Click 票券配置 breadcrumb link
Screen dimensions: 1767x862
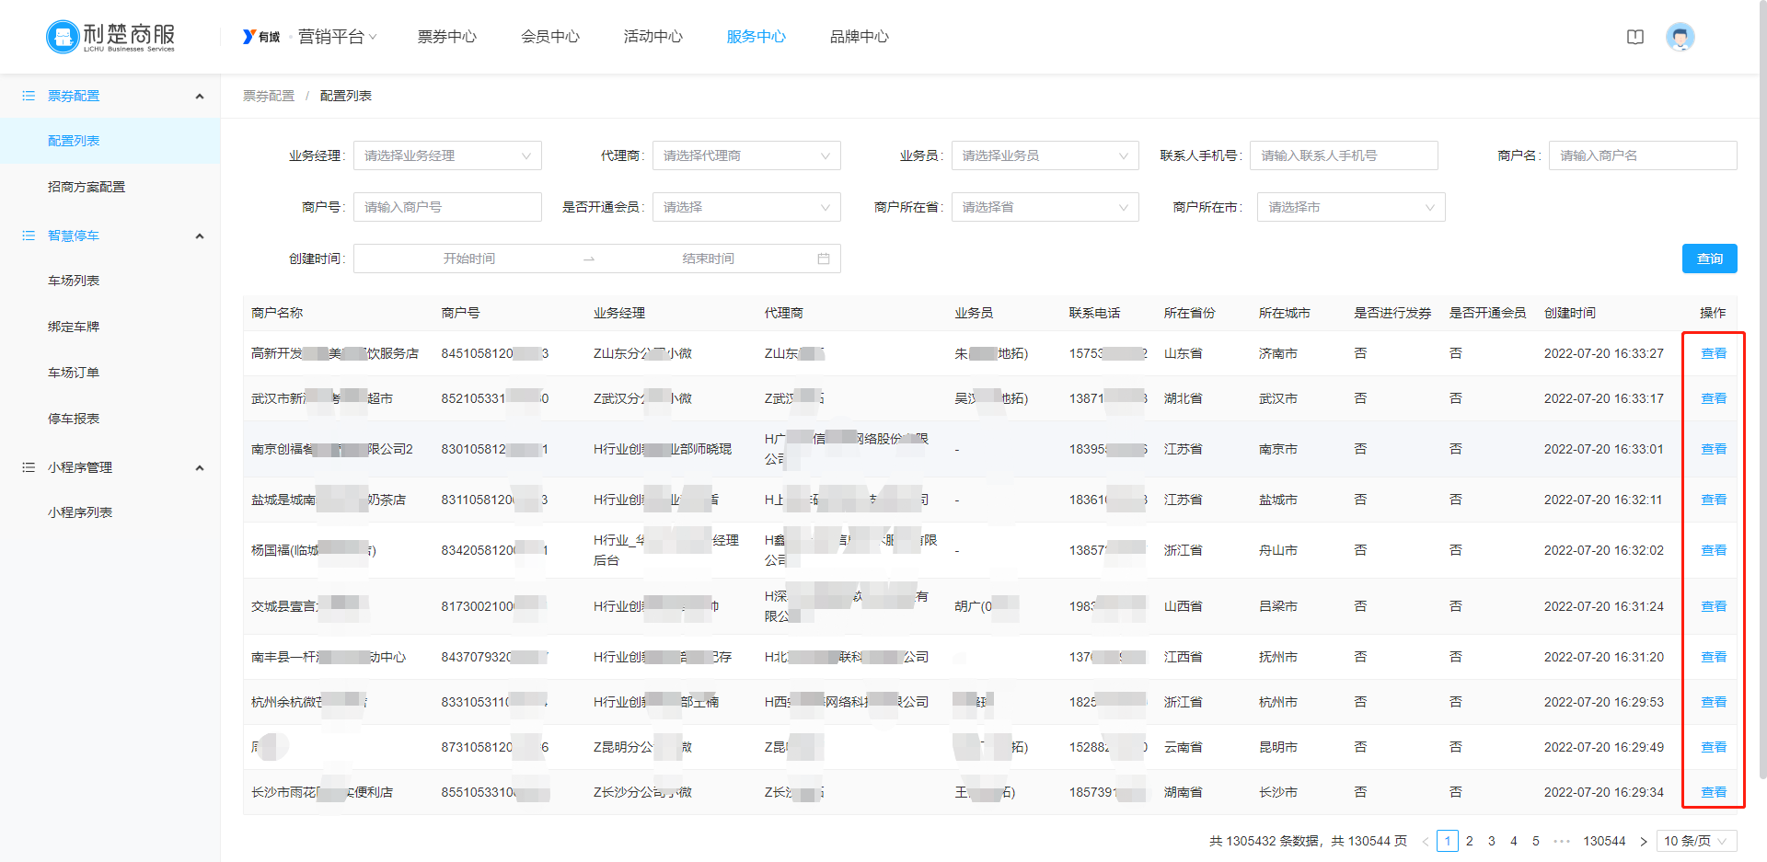click(x=269, y=96)
